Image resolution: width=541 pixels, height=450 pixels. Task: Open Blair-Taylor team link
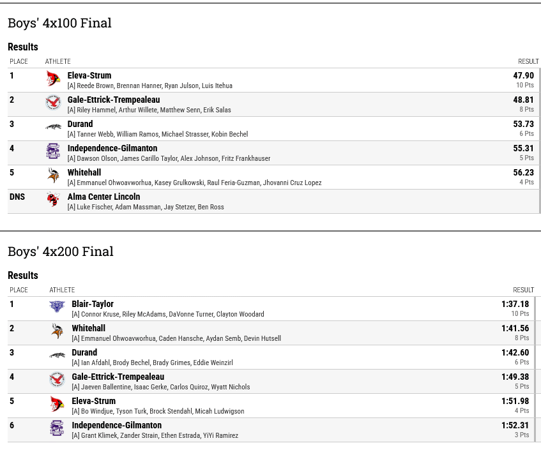point(93,304)
